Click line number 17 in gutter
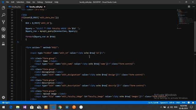 [x=12, y=18]
